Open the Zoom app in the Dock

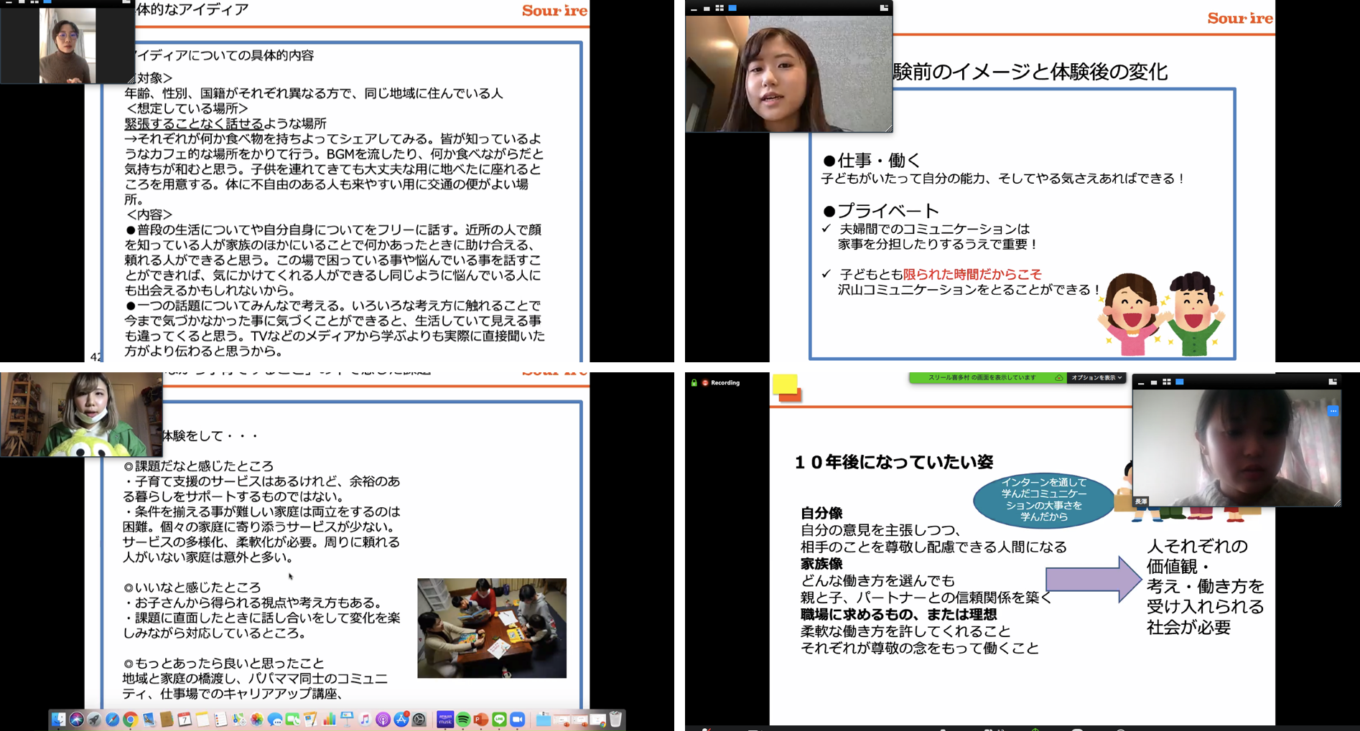click(517, 720)
